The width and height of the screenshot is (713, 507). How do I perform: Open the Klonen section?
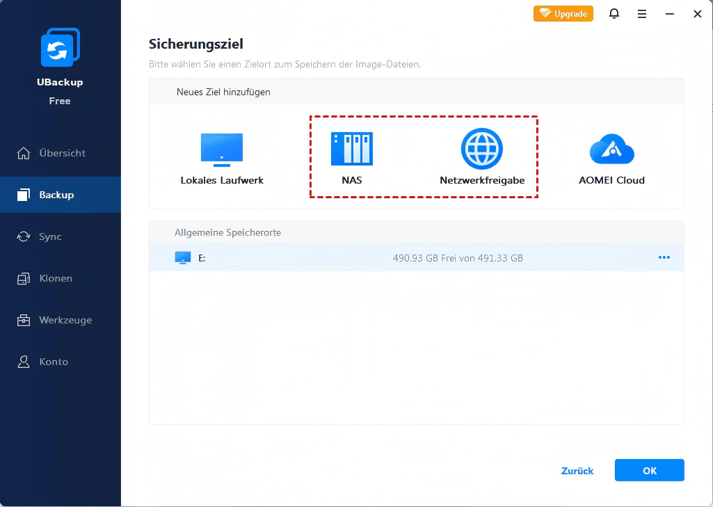(56, 278)
